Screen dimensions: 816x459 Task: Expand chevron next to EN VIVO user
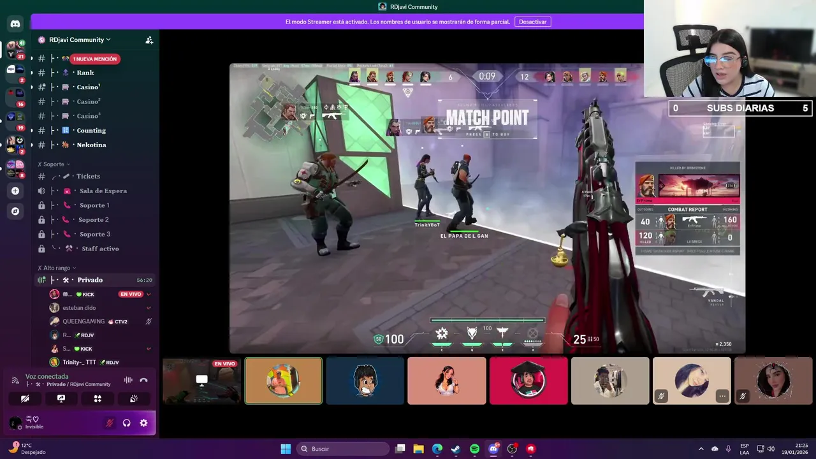(149, 294)
